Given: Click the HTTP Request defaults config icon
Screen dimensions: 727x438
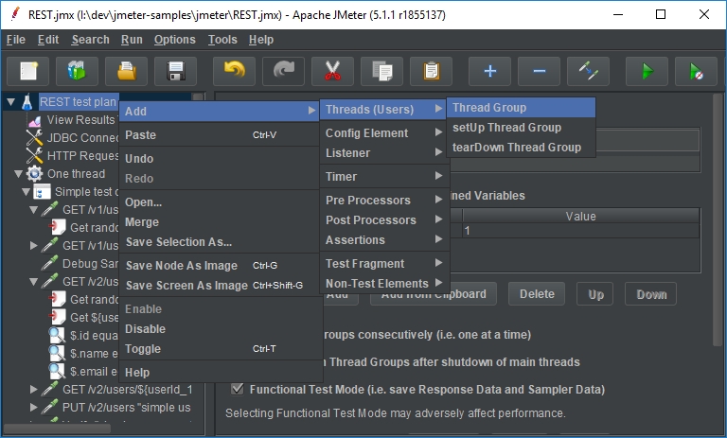Looking at the screenshot, I should point(34,156).
